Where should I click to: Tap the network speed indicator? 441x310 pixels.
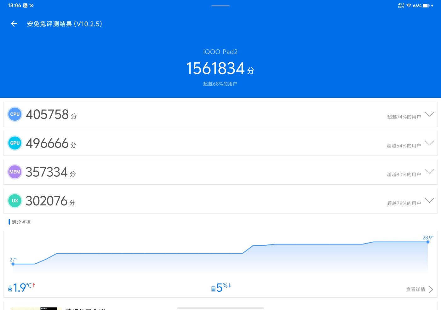coord(401,6)
